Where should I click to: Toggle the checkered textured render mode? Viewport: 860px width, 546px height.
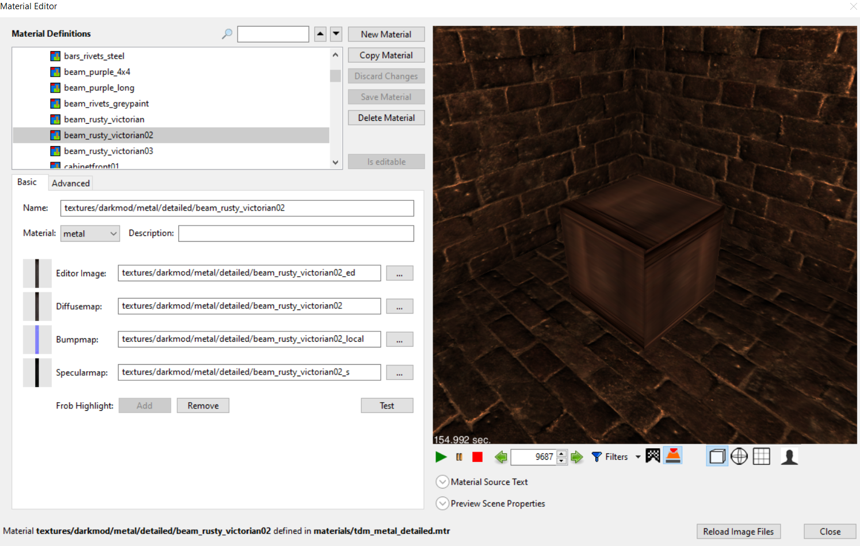653,456
